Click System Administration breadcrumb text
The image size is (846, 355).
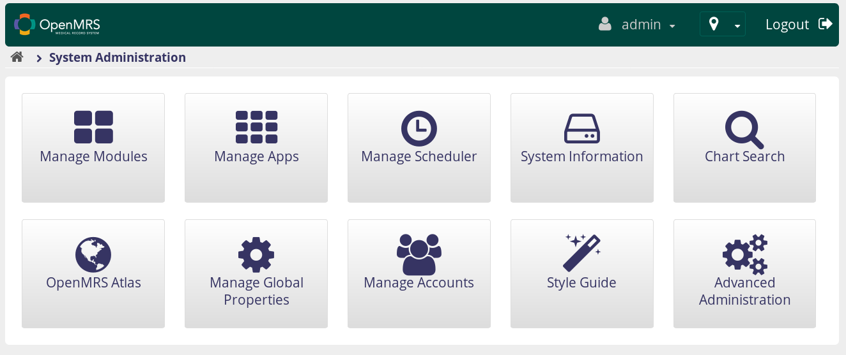pyautogui.click(x=118, y=57)
